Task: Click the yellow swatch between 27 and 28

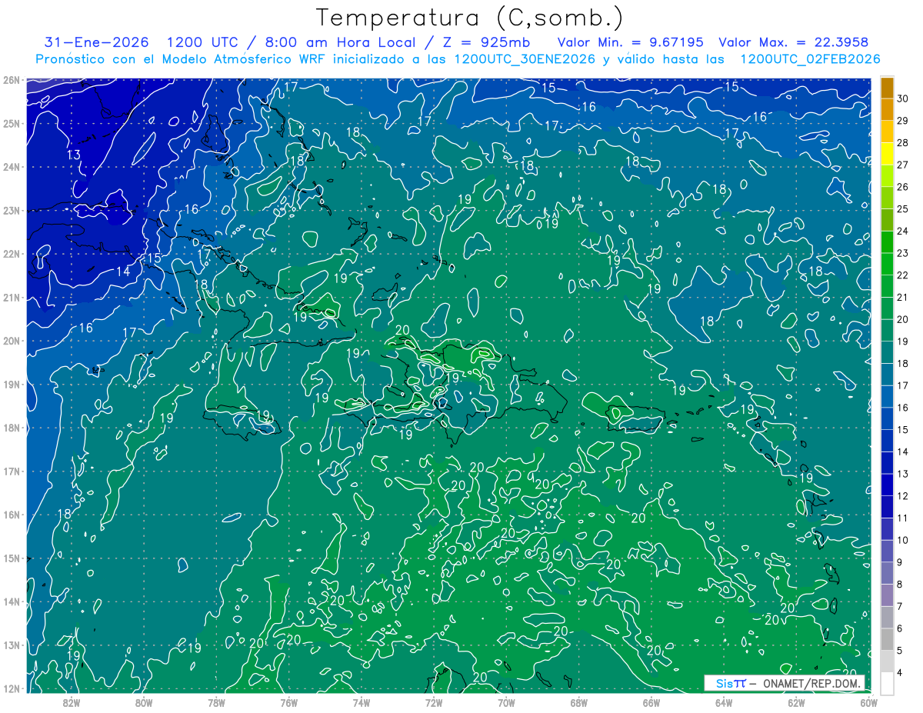Action: (887, 154)
